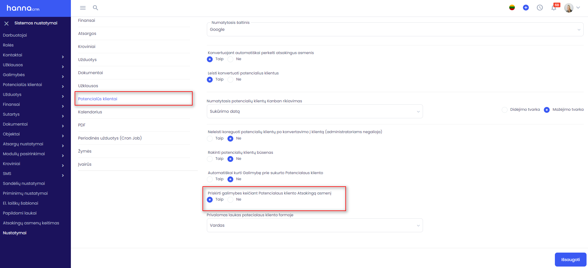Select Ne for Leisti konvertuoti potencialius klientus
The width and height of the screenshot is (588, 268).
(x=230, y=80)
